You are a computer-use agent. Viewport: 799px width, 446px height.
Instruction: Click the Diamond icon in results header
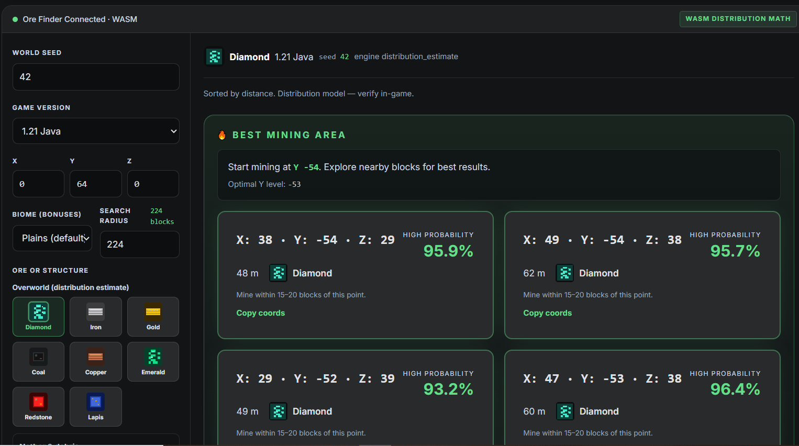pyautogui.click(x=214, y=57)
